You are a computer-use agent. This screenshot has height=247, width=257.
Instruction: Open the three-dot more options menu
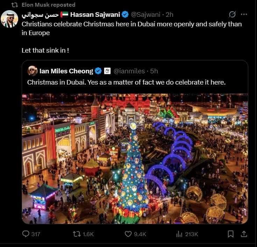click(x=244, y=15)
